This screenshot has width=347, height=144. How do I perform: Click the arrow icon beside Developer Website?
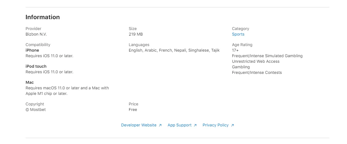pos(160,125)
